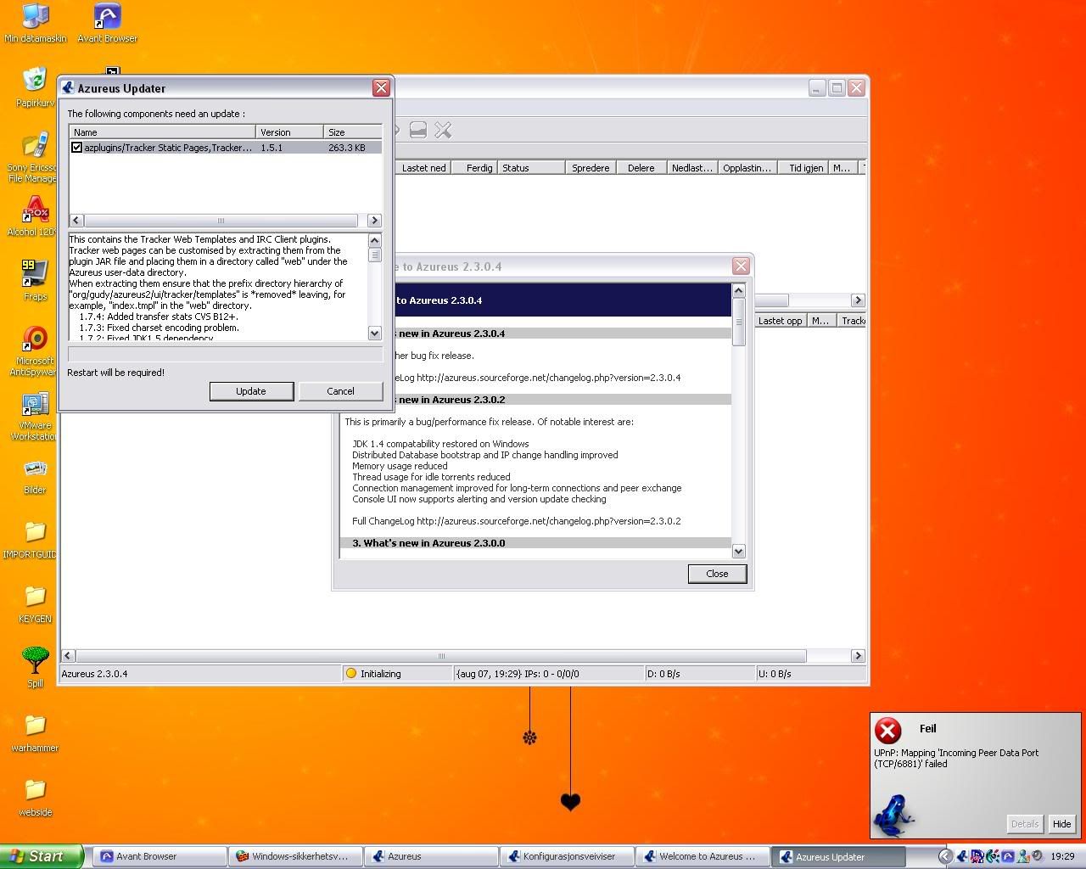Uncheck the azplugins/Tracker Static Pages checkbox
This screenshot has height=869, width=1086.
[77, 148]
